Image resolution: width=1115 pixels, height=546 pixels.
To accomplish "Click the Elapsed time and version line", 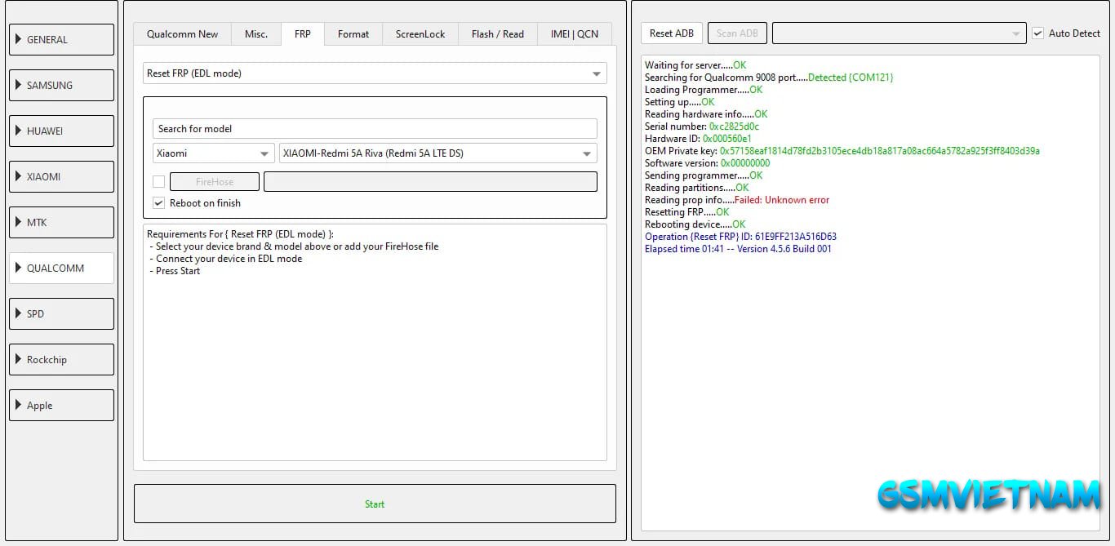I will 738,249.
